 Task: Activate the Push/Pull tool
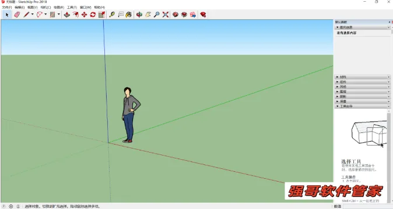(x=66, y=15)
